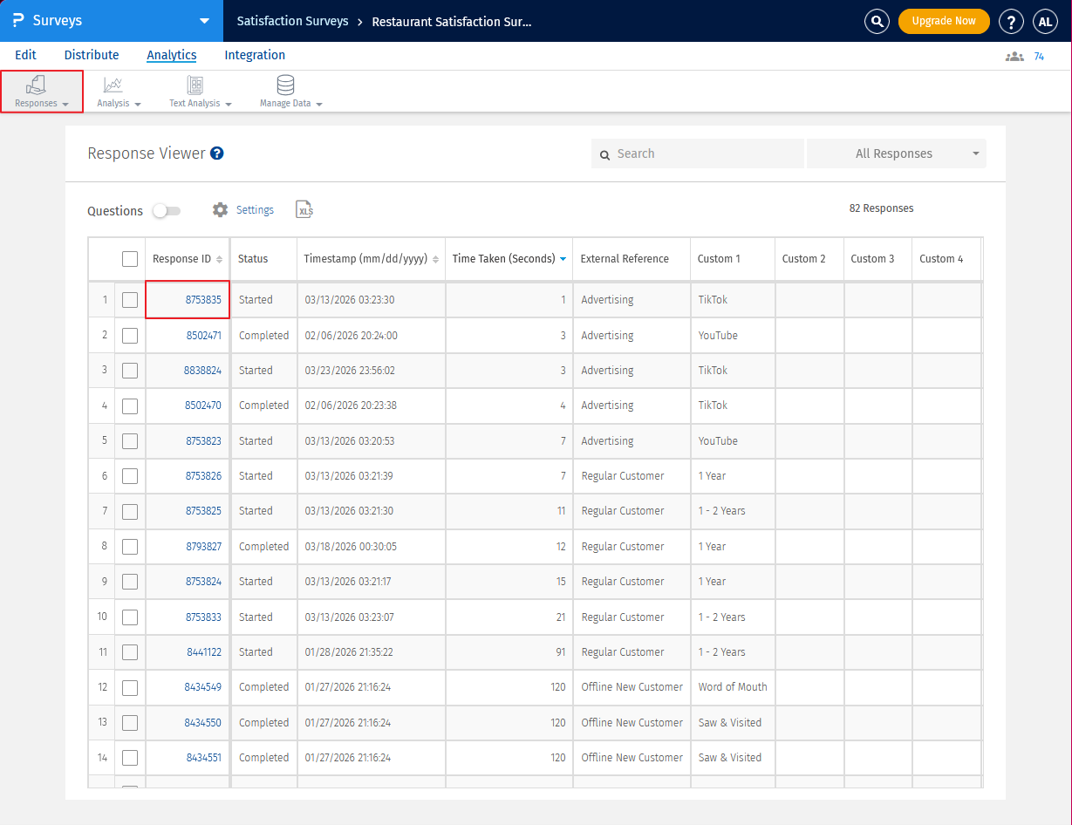Viewport: 1072px width, 825px height.
Task: Open the Surveys product dropdown
Action: (204, 21)
